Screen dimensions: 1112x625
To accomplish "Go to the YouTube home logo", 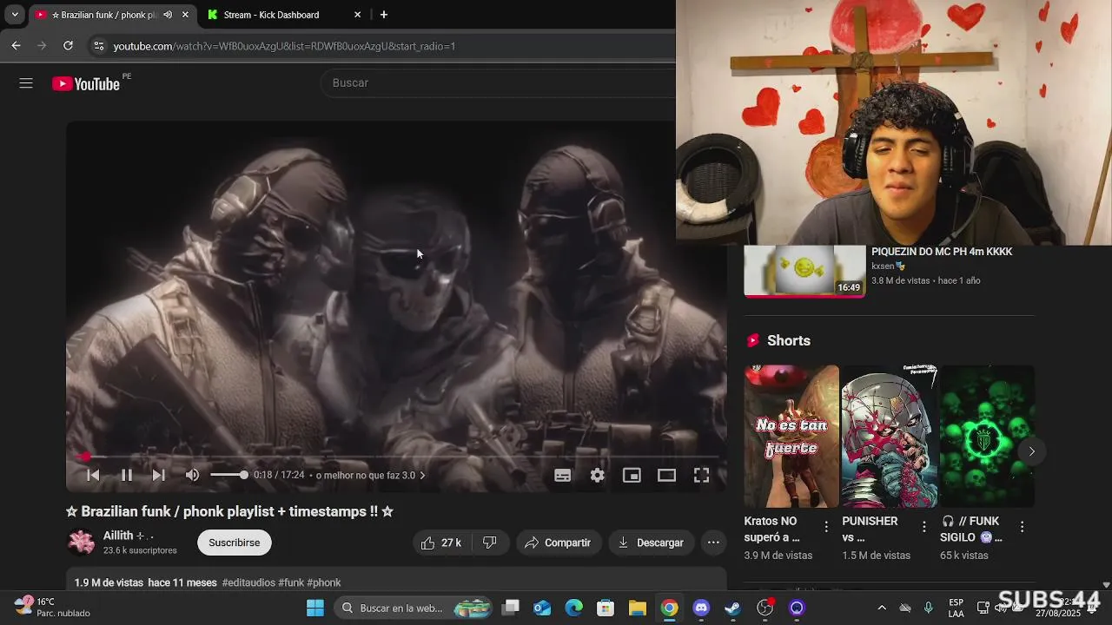I will [85, 83].
